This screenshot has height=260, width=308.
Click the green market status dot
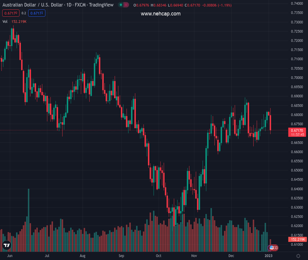click(120, 5)
